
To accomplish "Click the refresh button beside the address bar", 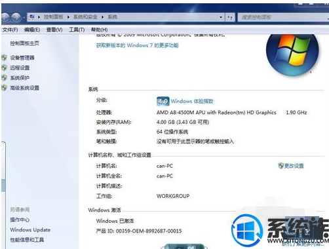I will click(230, 17).
